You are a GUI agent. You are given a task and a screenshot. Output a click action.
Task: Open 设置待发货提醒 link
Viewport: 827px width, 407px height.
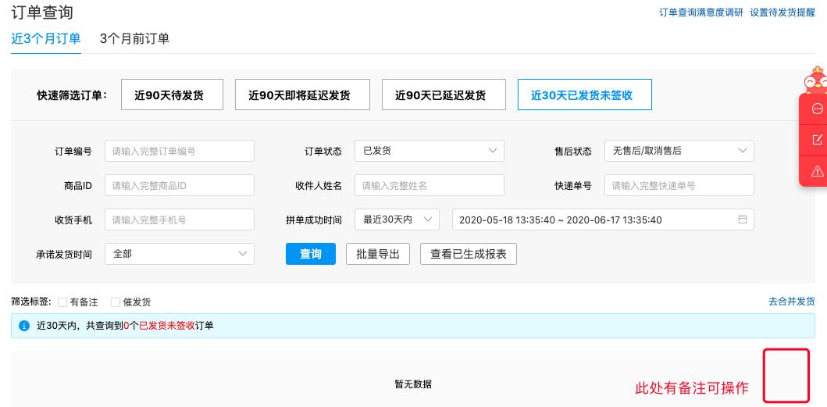[782, 12]
